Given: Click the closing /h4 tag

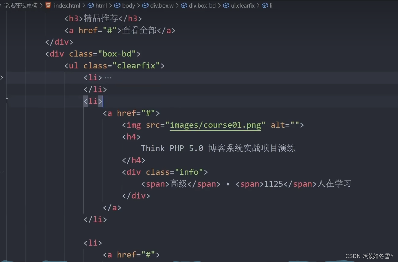Looking at the screenshot, I should click(134, 160).
